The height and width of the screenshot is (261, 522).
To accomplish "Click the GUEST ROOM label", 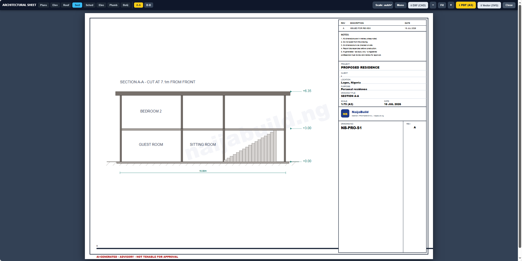I will point(151,145).
